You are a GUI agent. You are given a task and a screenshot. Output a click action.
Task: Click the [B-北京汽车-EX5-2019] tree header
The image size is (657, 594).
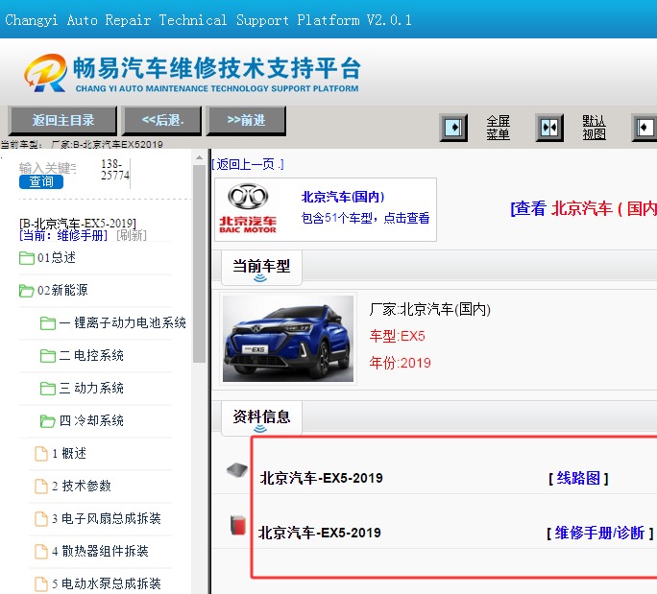78,224
